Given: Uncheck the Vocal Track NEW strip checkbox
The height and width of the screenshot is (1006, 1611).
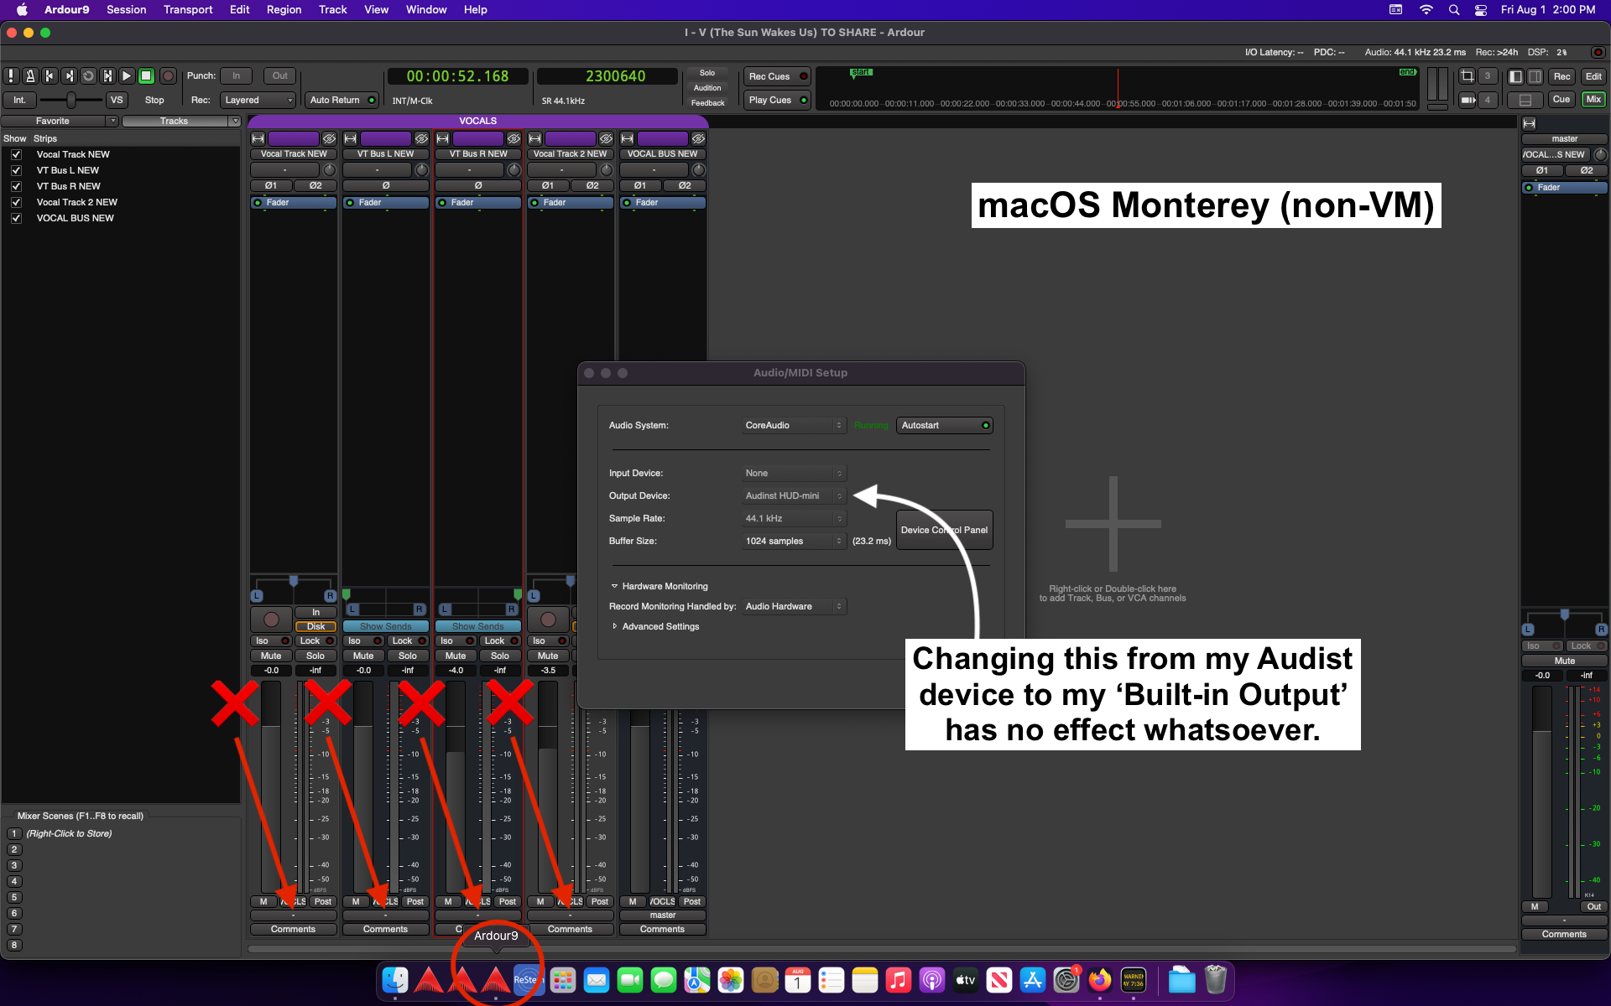Looking at the screenshot, I should click(16, 155).
